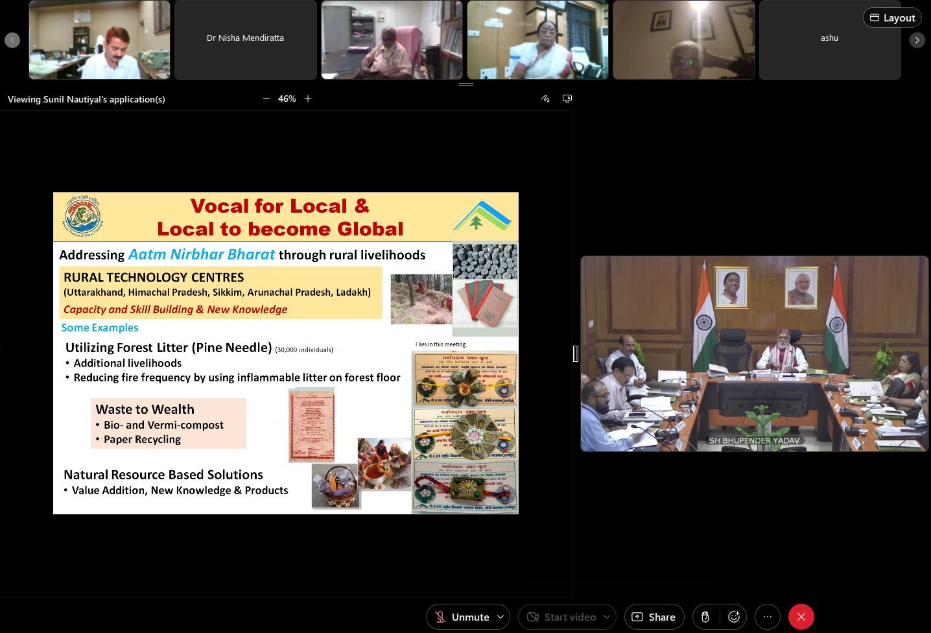Open more options ellipsis menu

click(x=768, y=617)
